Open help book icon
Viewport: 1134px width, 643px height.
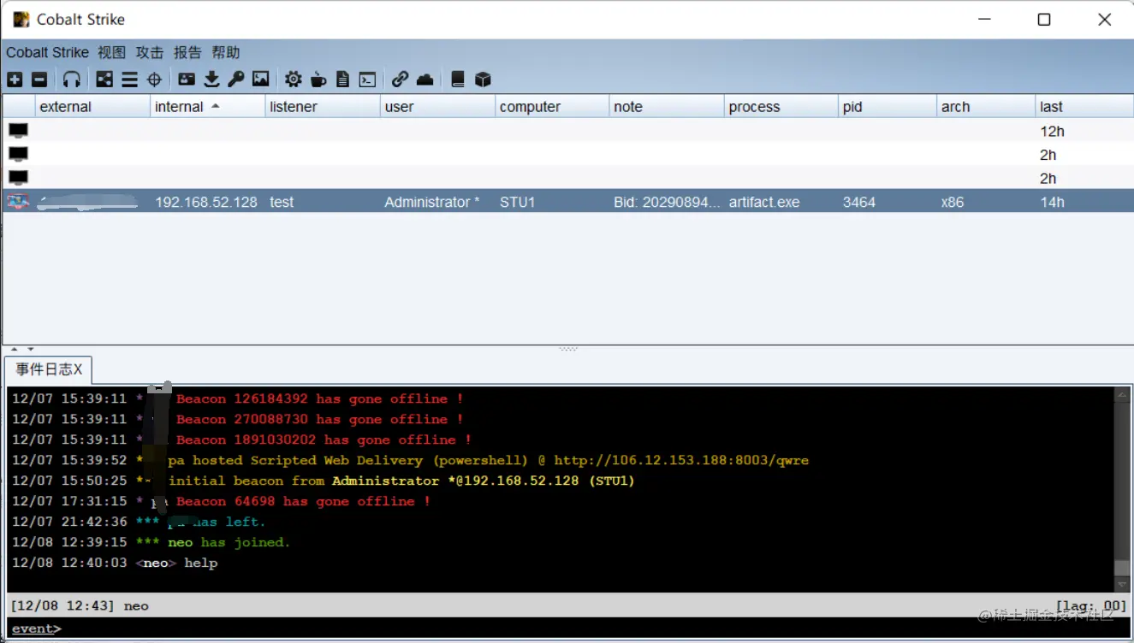(458, 80)
